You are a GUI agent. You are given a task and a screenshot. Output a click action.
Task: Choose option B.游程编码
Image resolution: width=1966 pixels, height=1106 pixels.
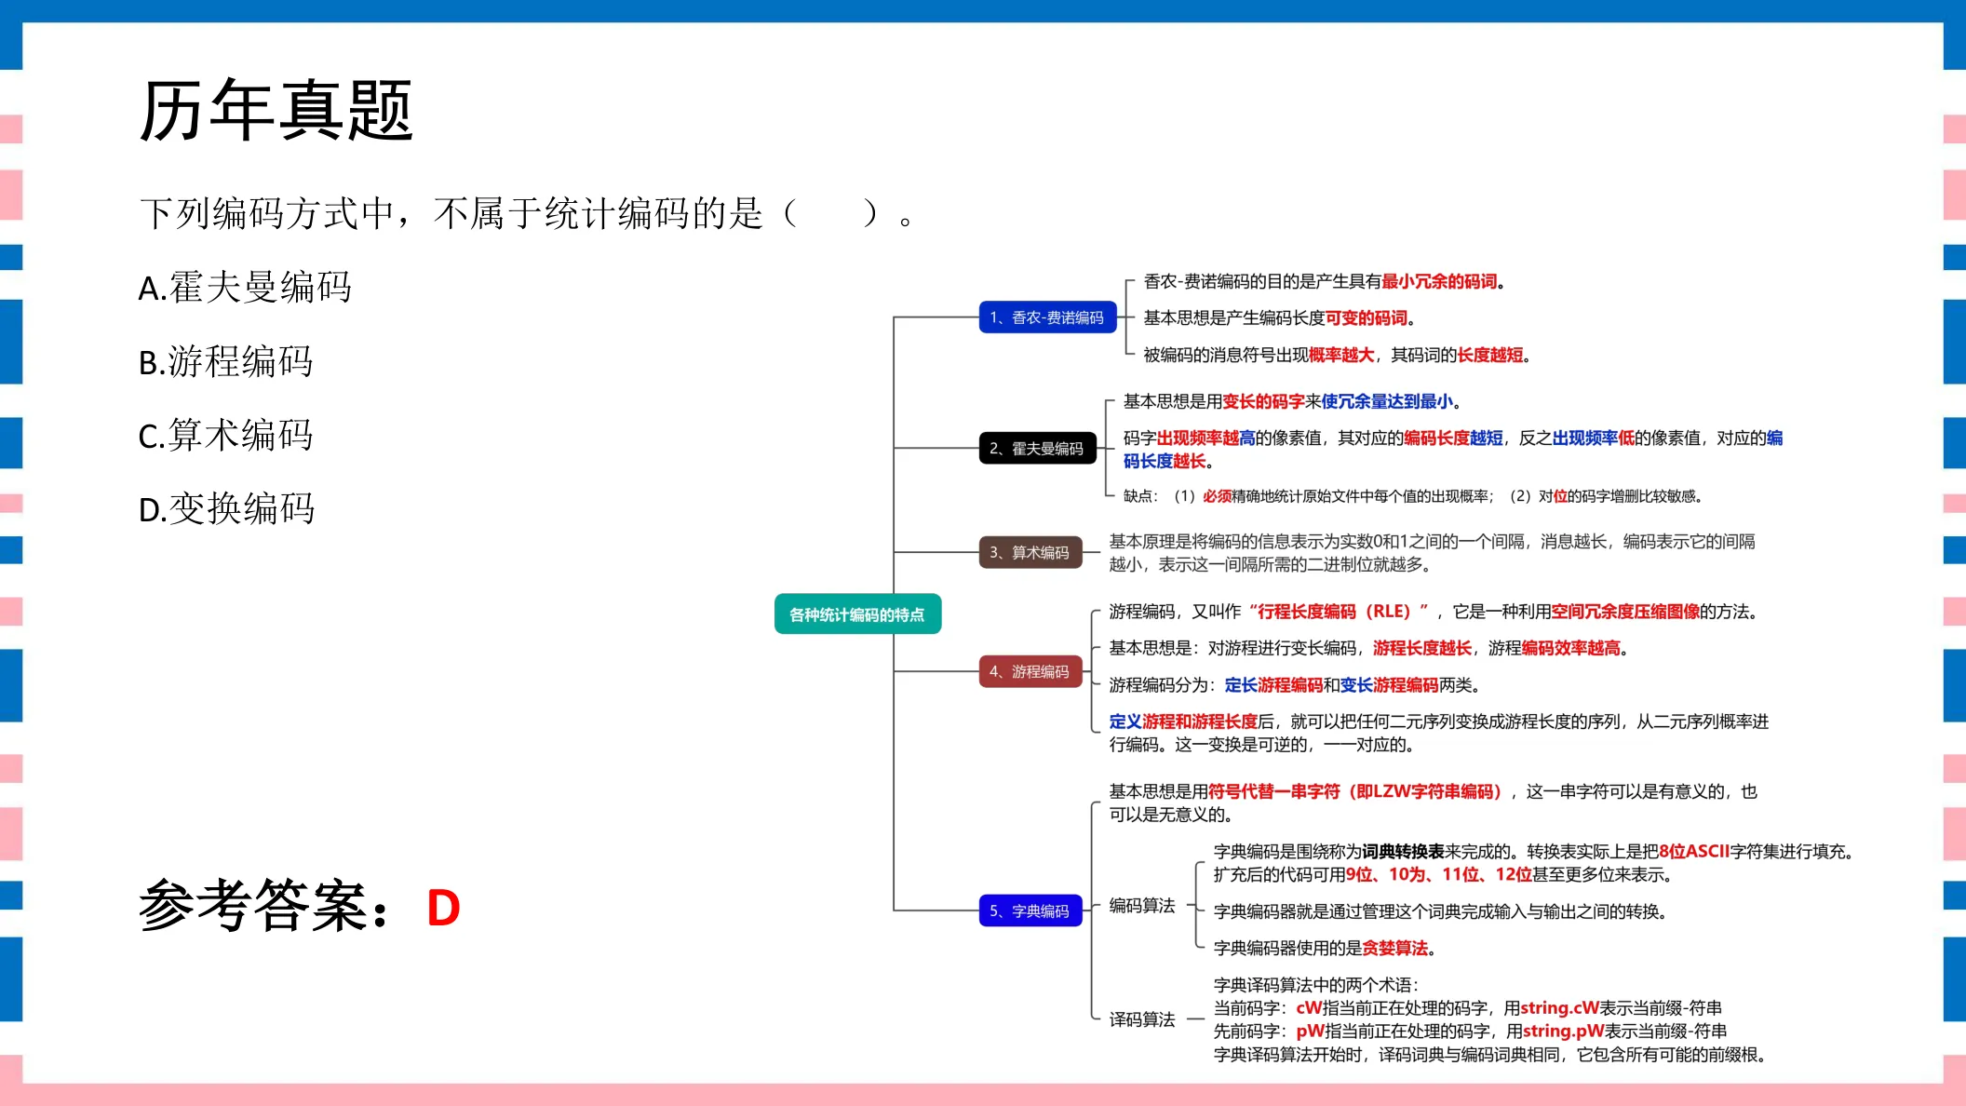point(226,361)
